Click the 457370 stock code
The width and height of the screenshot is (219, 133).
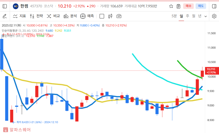coord(36,6)
